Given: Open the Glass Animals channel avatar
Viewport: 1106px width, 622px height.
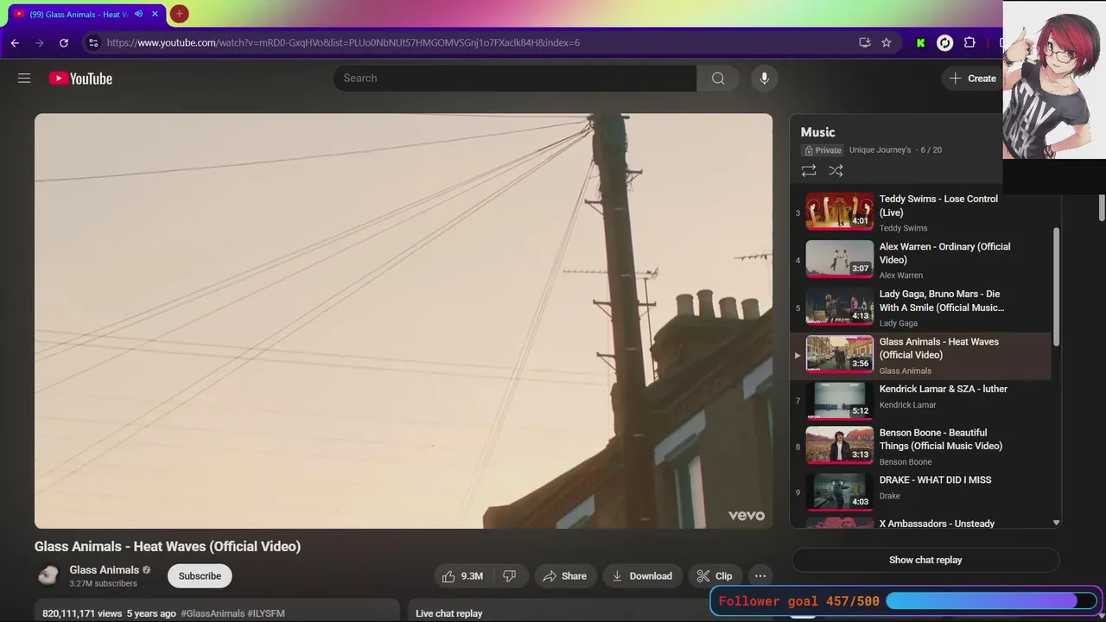Looking at the screenshot, I should (x=48, y=575).
